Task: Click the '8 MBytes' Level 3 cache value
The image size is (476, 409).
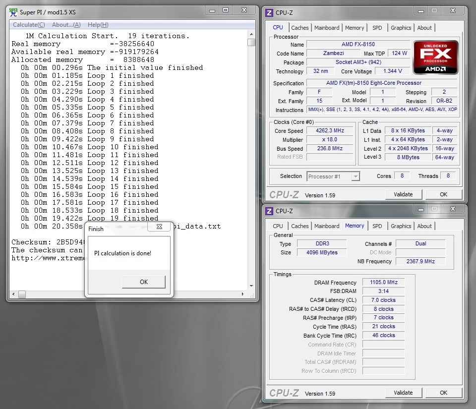Action: pos(408,157)
